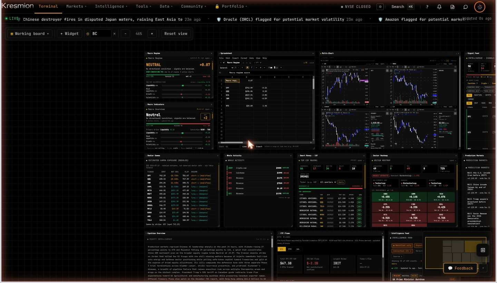Switch to the BTC tab in ETF Flows
This screenshot has height=283, width=497.
point(282,249)
